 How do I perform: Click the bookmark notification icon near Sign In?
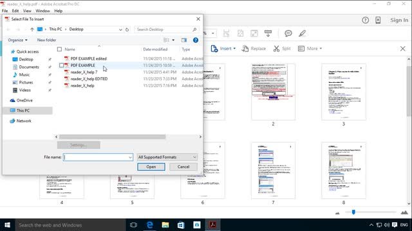tap(378, 20)
